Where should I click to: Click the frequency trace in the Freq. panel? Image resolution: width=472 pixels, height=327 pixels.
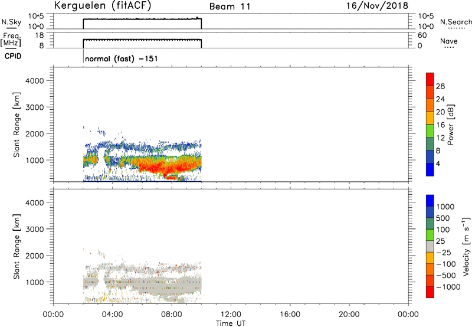(x=142, y=40)
